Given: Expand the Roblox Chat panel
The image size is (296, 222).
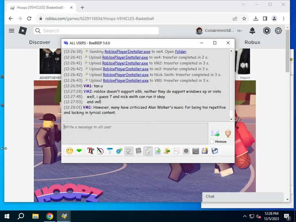Looking at the screenshot, I should [243, 197].
